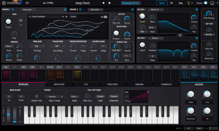
Task: Click the lightbulb tips icon
Action: (x=189, y=3)
